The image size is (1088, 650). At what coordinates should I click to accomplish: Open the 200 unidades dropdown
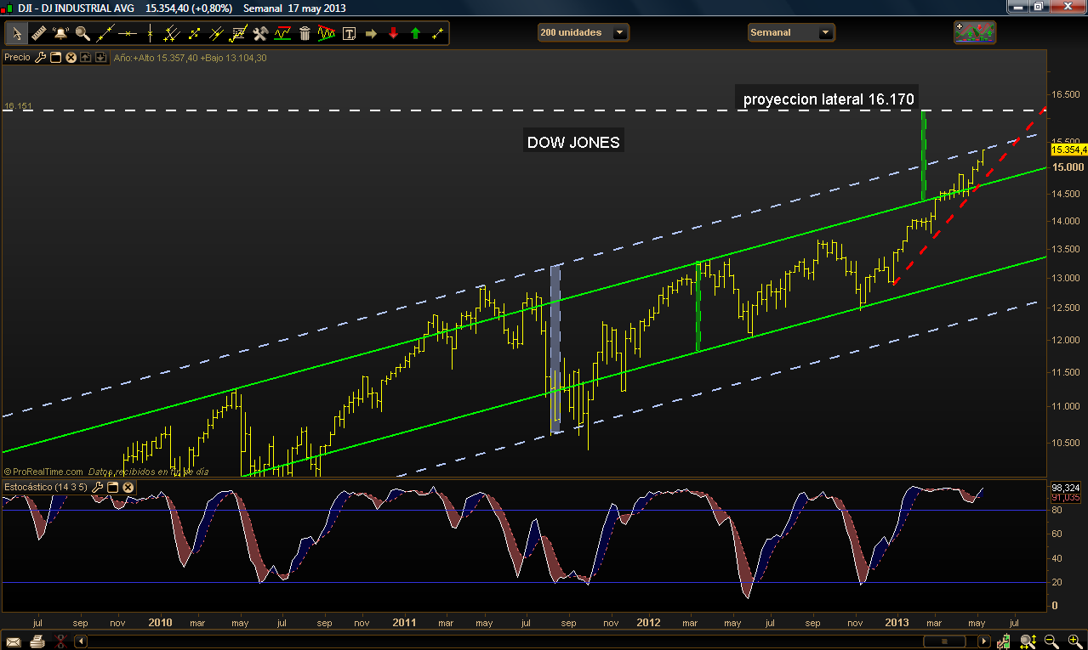click(x=584, y=33)
